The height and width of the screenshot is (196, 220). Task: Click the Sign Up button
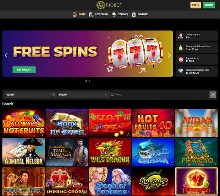209,5
